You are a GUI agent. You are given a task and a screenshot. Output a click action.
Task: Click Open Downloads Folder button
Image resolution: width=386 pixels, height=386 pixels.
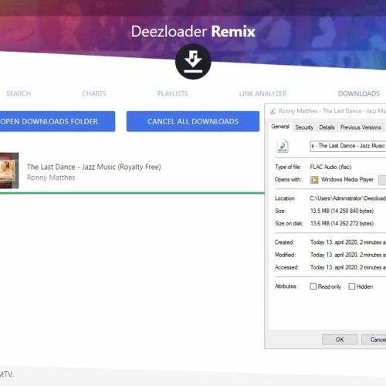click(57, 121)
